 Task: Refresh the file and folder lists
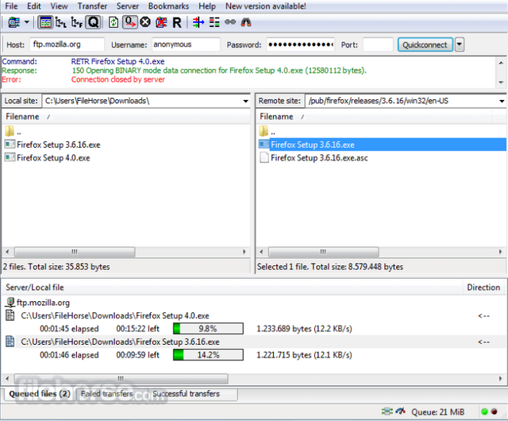coord(114,22)
